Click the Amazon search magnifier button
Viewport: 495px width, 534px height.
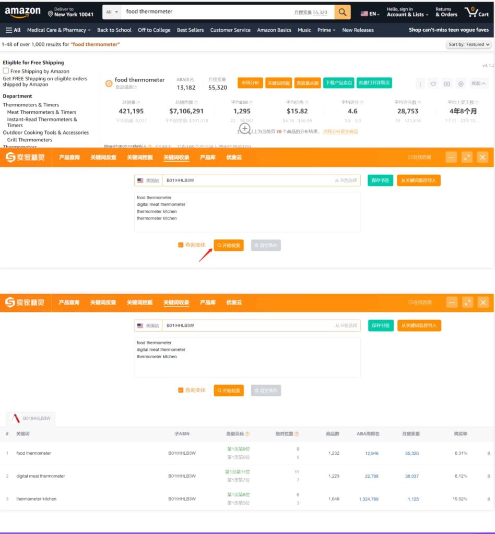[x=343, y=13]
